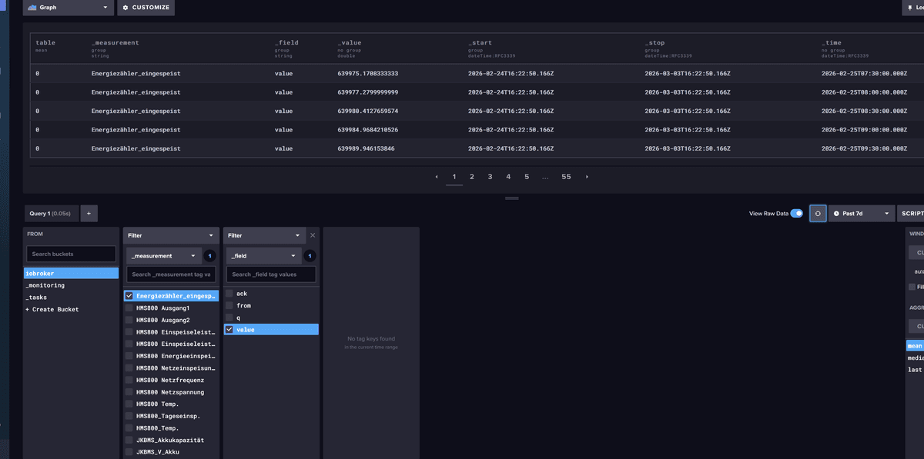Screen dimensions: 924x459
Task: Remove the _field filter with X icon
Action: point(313,235)
